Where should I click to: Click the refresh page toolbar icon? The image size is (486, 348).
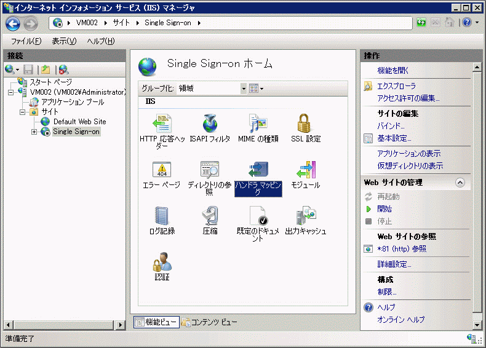[421, 23]
